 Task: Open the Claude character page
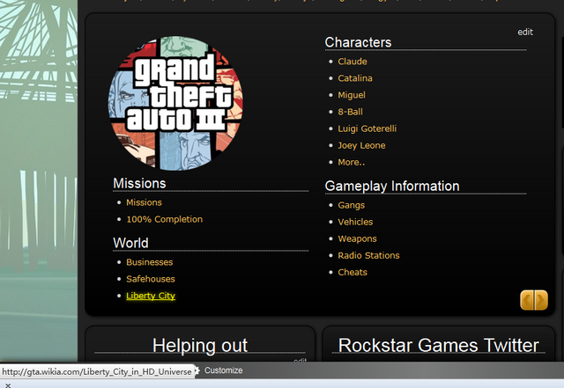click(352, 62)
